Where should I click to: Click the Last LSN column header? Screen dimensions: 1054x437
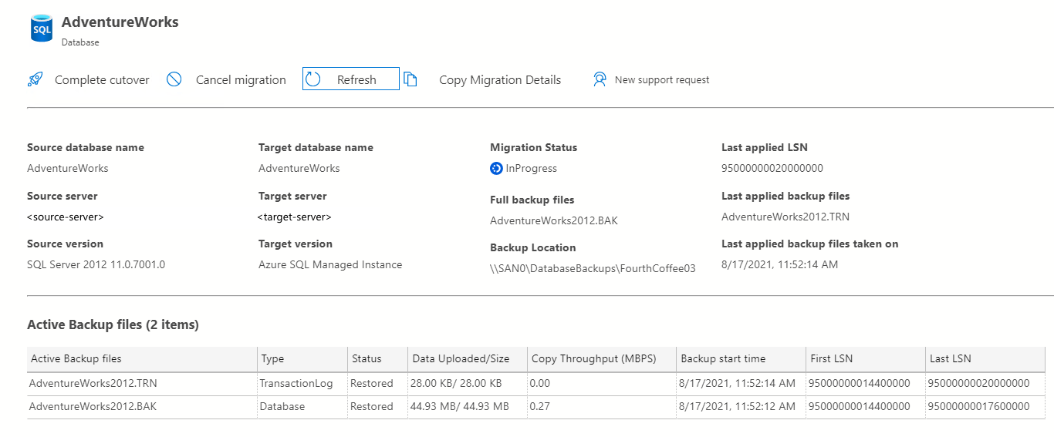coord(951,358)
